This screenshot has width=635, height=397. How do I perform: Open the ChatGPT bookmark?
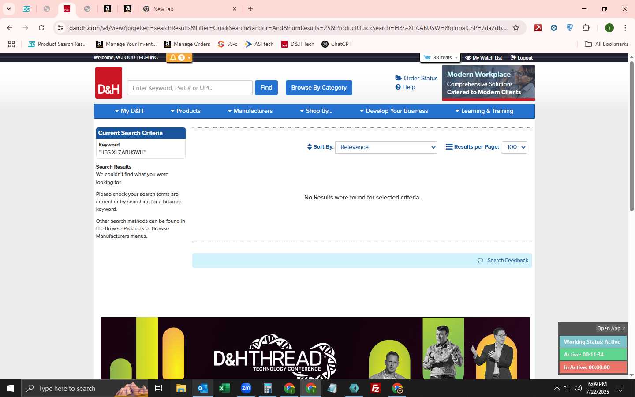[336, 44]
